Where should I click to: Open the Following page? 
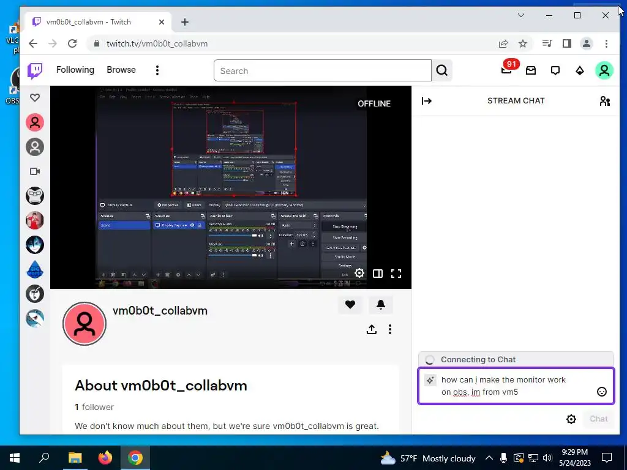[75, 70]
